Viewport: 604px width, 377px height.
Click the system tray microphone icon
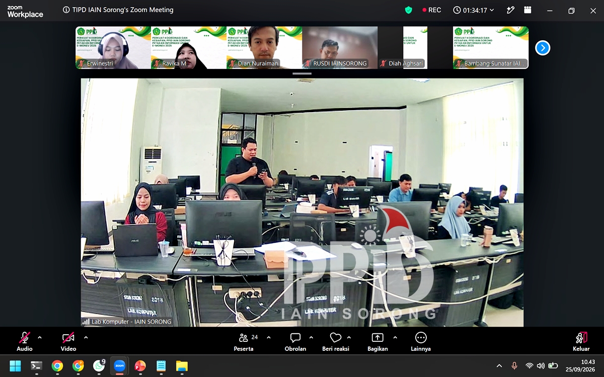pos(514,365)
